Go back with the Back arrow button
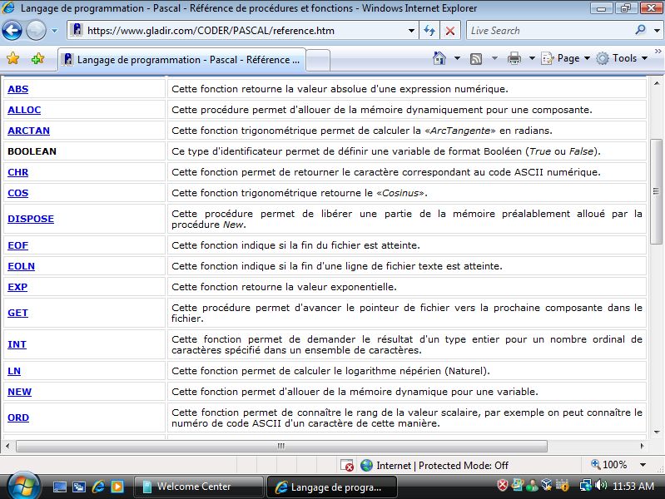 pos(12,31)
